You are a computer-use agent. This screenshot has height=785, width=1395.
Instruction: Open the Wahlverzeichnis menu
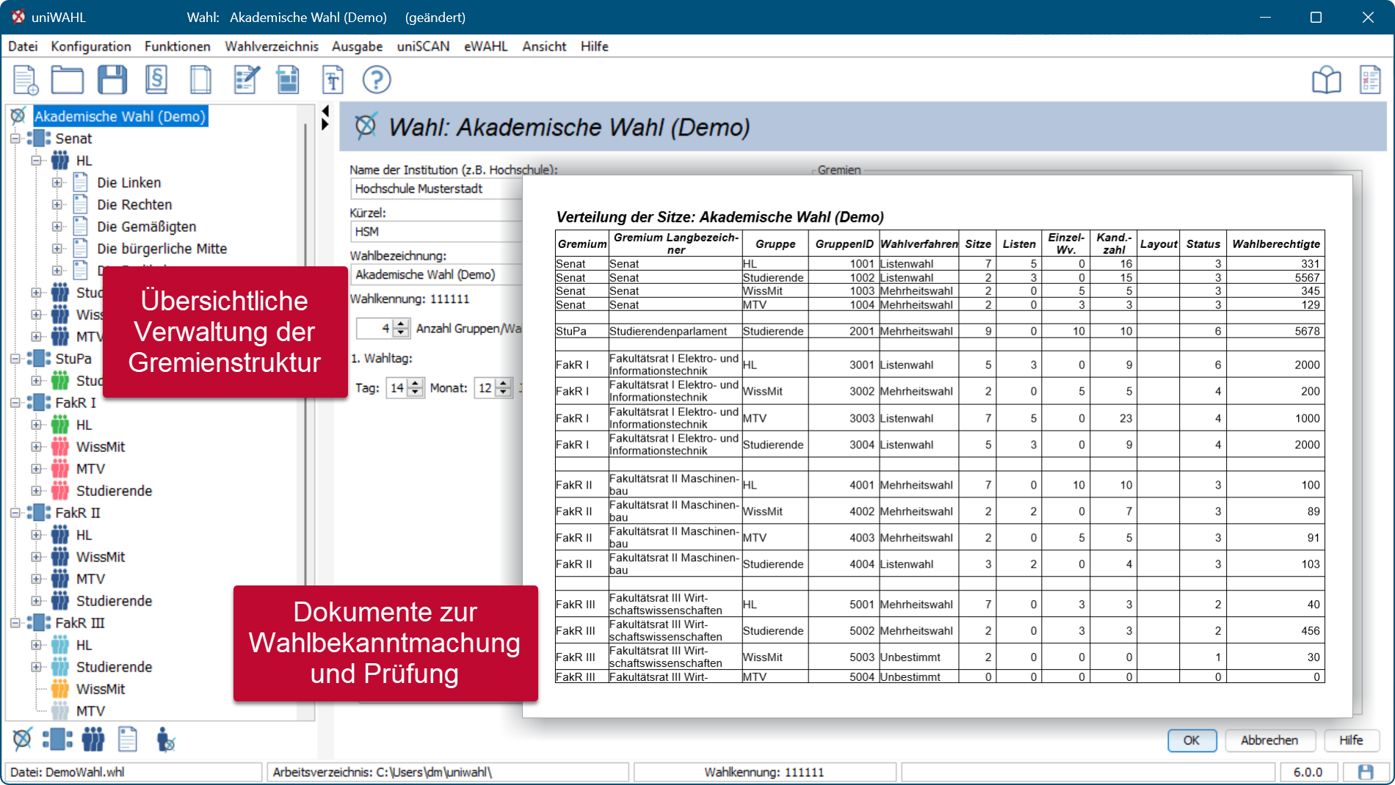(x=272, y=46)
